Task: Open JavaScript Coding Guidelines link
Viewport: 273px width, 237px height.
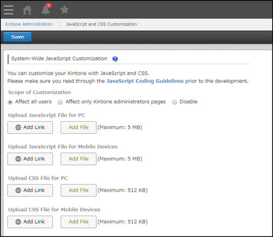Action: point(145,81)
